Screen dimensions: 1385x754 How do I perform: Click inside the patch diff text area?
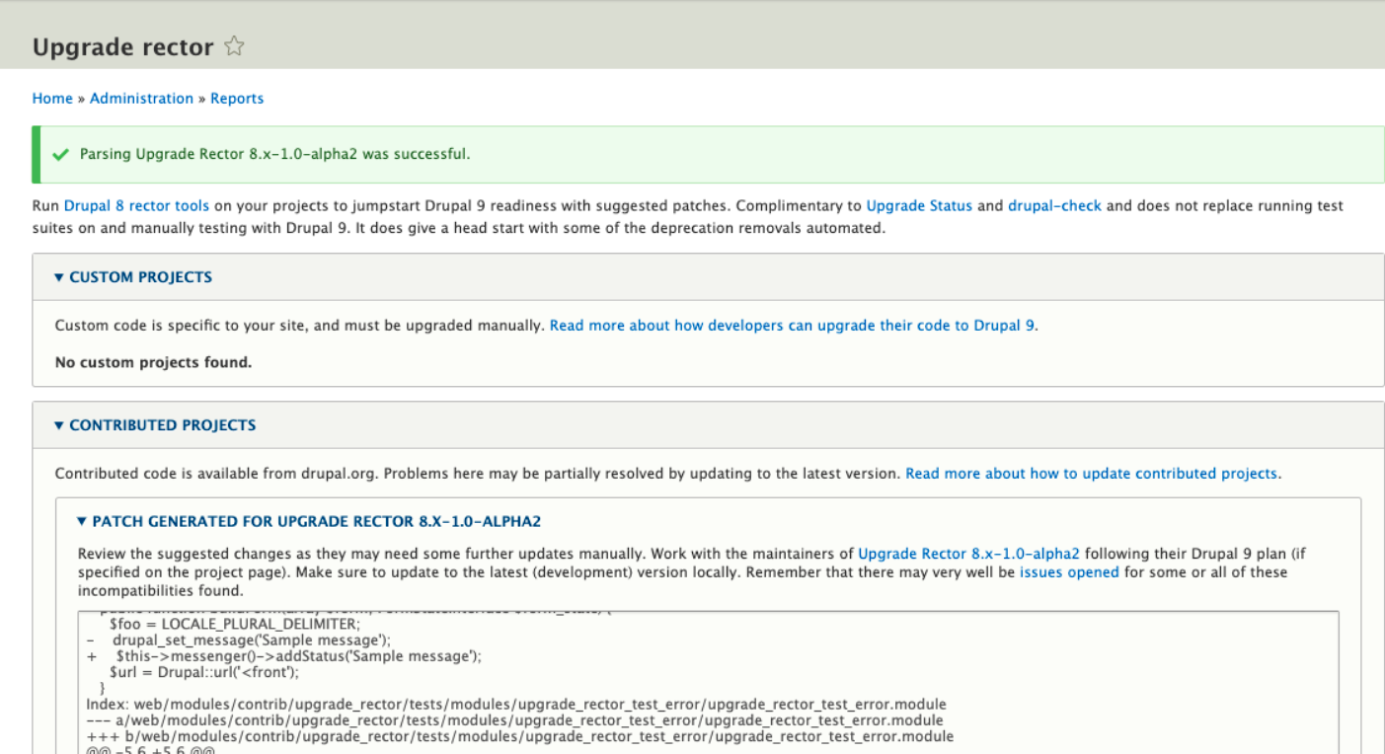tap(691, 681)
